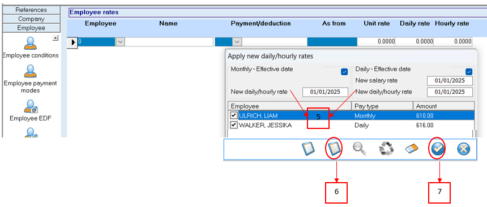The height and width of the screenshot is (207, 487).
Task: Select the Daily pay type cell
Action: (x=361, y=126)
